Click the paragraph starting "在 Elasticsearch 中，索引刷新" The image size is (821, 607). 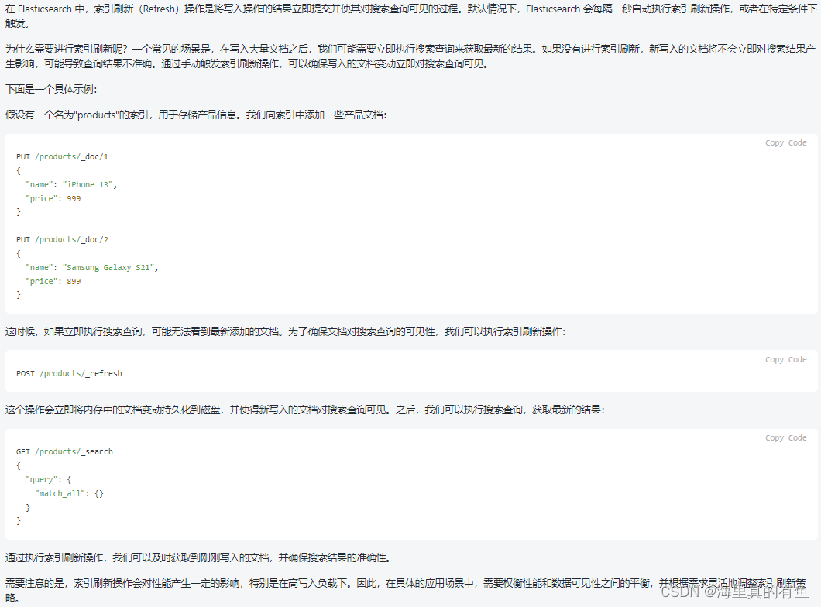(410, 16)
